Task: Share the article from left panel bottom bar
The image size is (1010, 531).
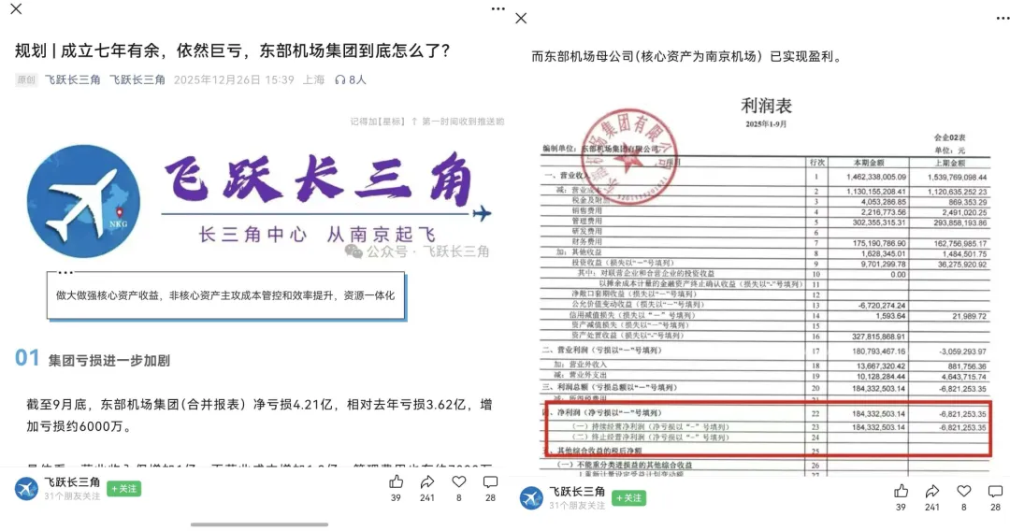Action: [x=427, y=482]
